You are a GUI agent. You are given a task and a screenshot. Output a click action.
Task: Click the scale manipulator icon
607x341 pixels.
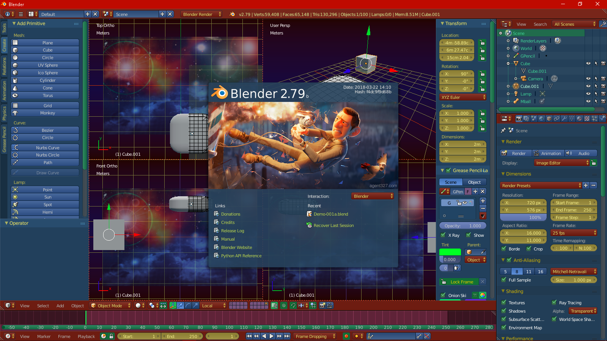[x=195, y=305]
